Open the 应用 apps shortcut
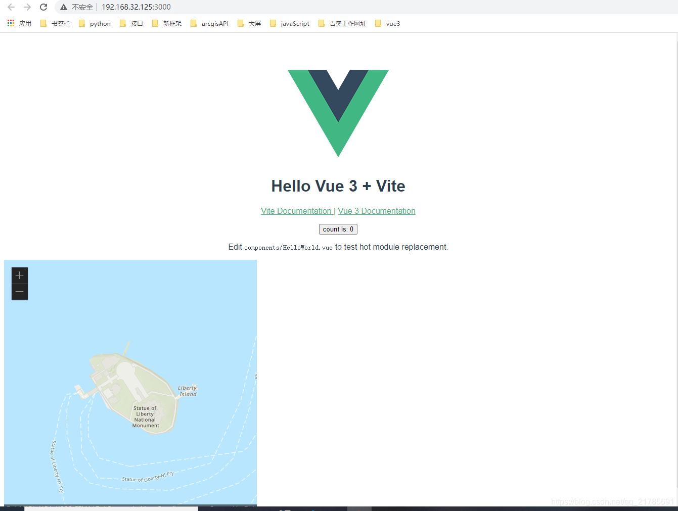678x511 pixels. coord(19,23)
